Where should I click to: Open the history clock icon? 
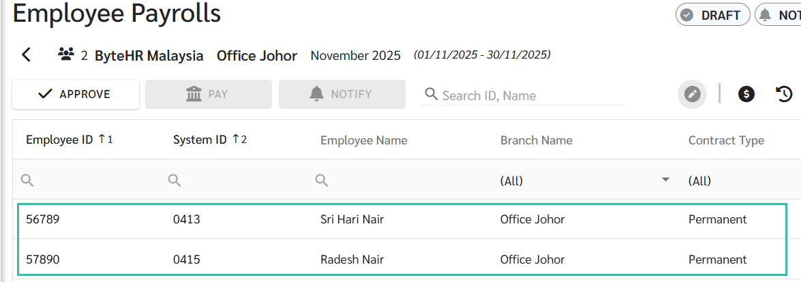[785, 94]
